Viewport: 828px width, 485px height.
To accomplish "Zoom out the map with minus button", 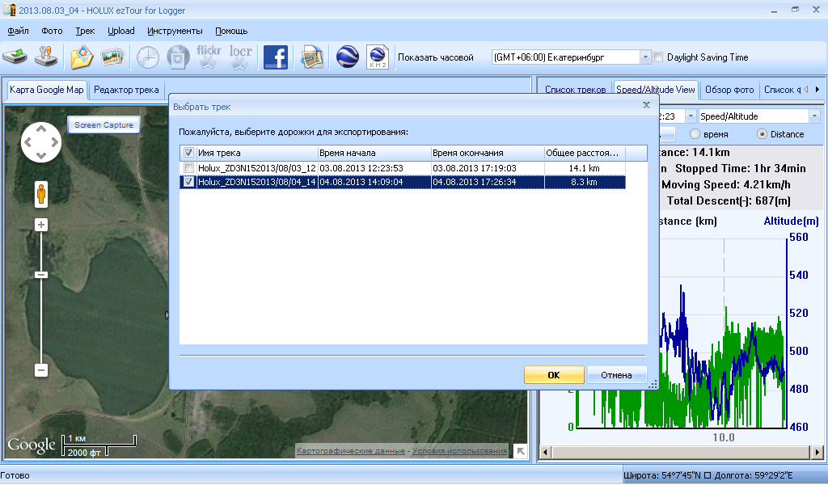I will 41,370.
